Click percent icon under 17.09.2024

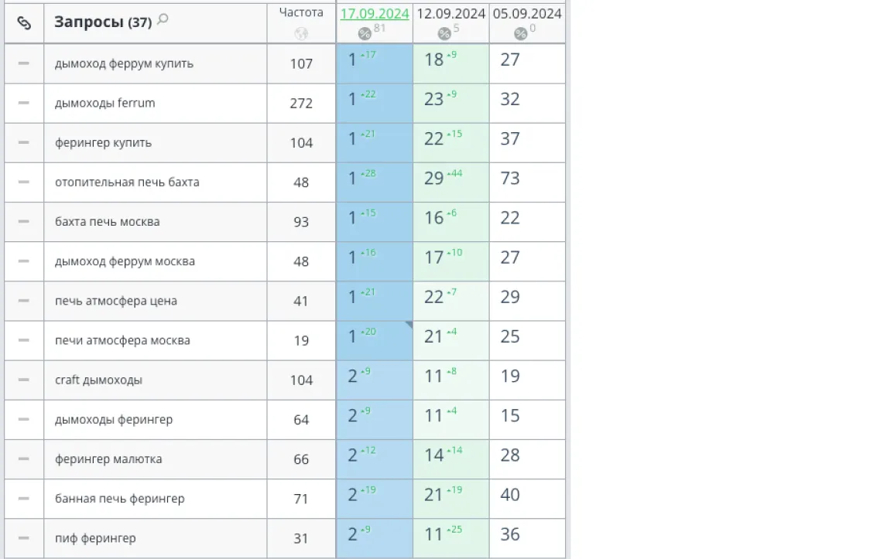[365, 33]
